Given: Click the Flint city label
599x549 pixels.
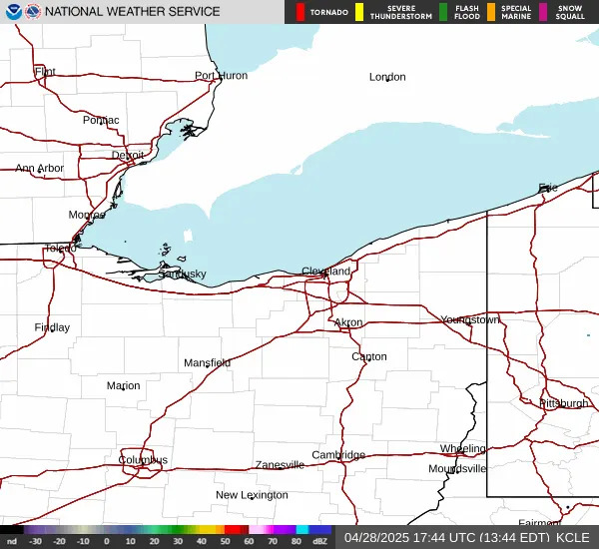Looking at the screenshot, I should coord(45,72).
